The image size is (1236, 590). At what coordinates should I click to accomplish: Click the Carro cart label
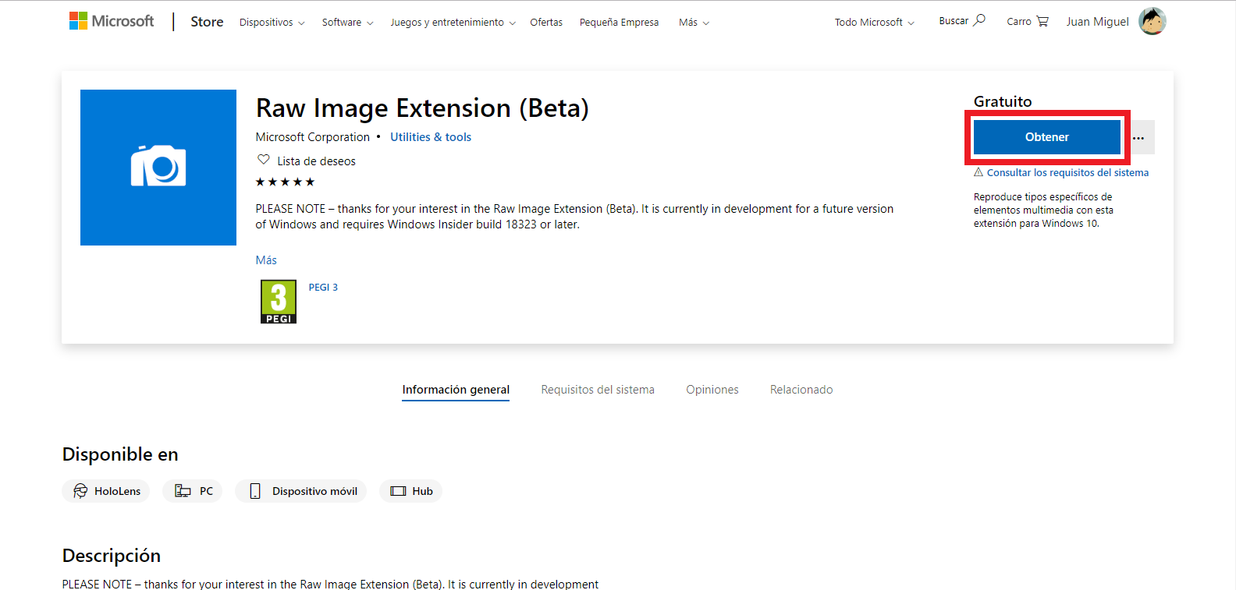coord(1018,22)
